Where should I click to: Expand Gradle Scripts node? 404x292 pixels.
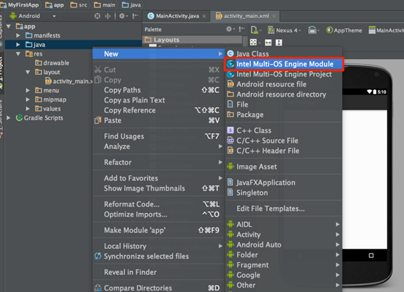(x=9, y=118)
